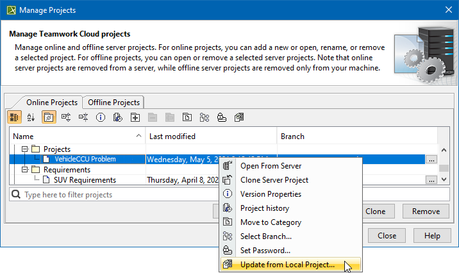Open Version Properties from the toolbar info icon
Image resolution: width=459 pixels, height=273 pixels.
(x=101, y=117)
